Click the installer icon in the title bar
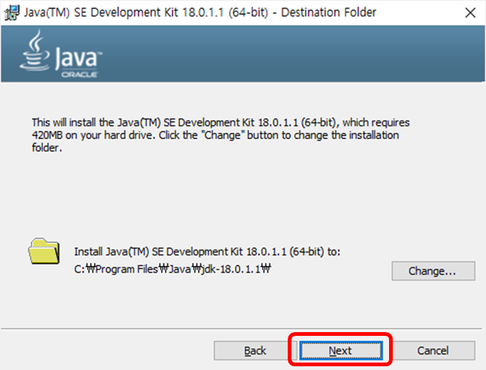This screenshot has height=370, width=486. [11, 12]
